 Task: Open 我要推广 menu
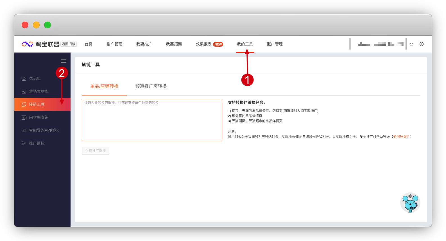144,44
